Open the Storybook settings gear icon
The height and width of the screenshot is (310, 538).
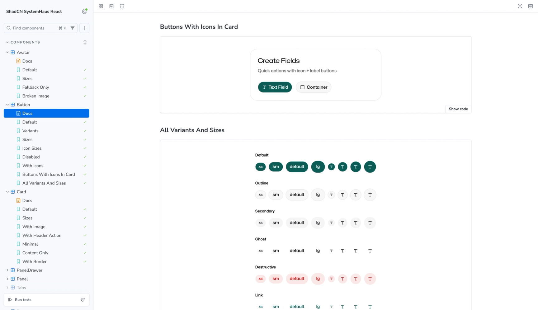coord(84,12)
